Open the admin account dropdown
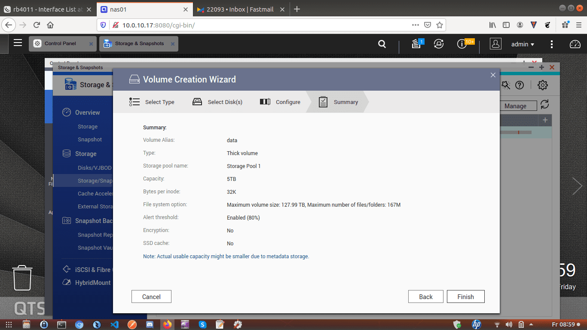 pos(523,44)
